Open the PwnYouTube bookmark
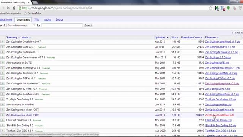This screenshot has width=243, height=137. (33, 13)
